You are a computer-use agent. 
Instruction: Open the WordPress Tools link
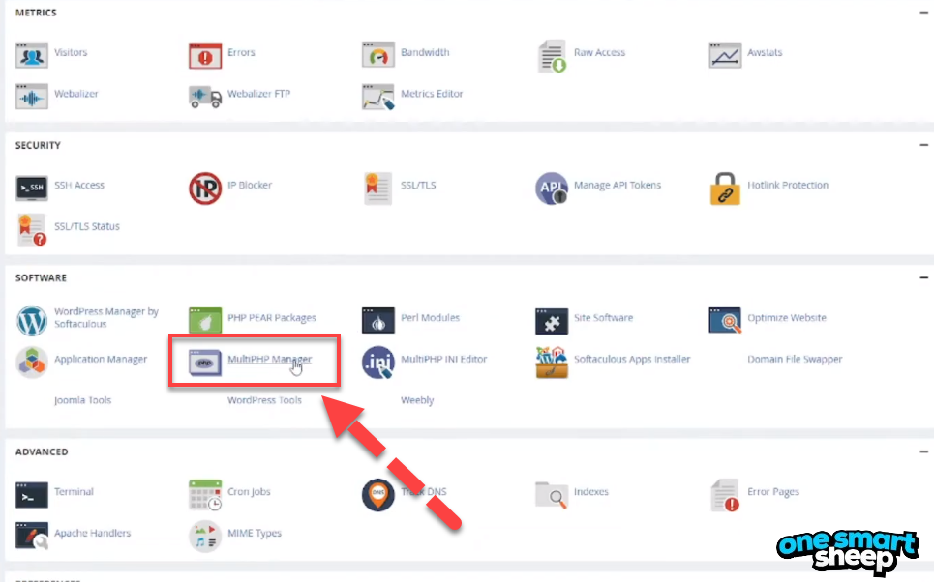[264, 400]
